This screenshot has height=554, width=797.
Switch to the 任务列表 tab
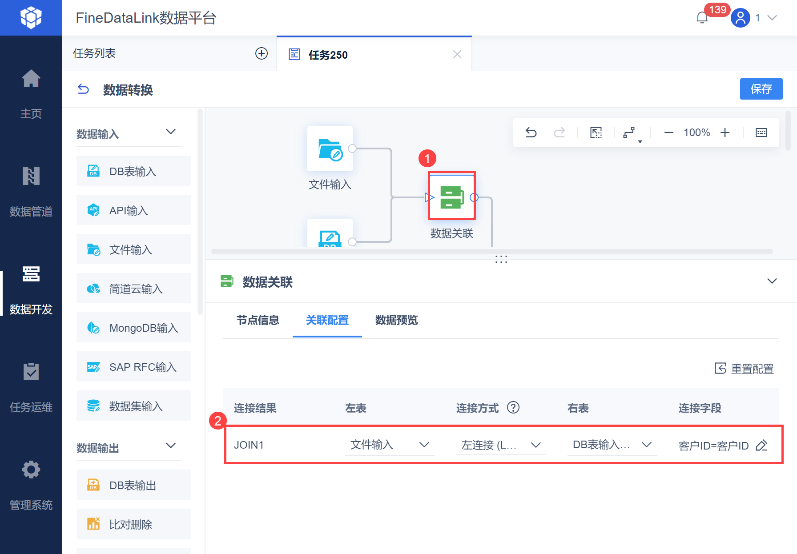point(94,53)
